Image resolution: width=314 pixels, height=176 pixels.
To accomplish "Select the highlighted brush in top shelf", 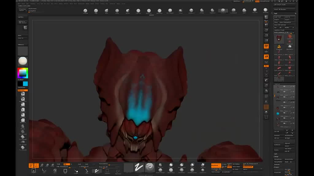I will click(x=223, y=11).
